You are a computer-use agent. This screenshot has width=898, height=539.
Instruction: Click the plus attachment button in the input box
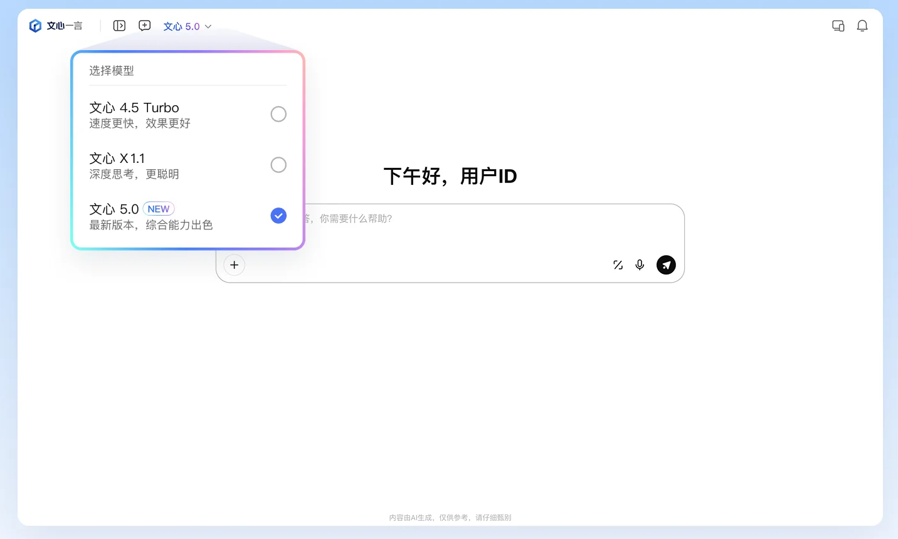pos(234,265)
